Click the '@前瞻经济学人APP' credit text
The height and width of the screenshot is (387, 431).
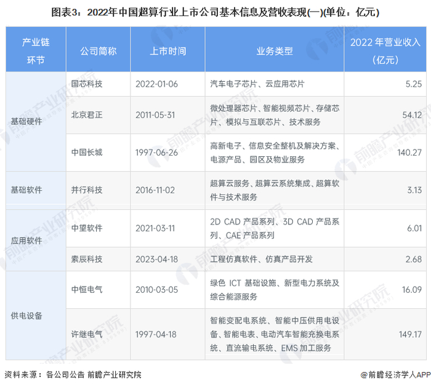(x=395, y=375)
